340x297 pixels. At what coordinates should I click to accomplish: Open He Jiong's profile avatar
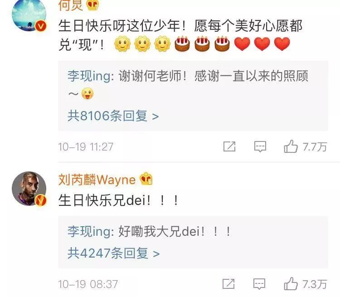[x=29, y=15]
